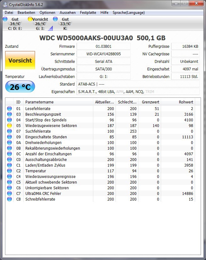Click the raw value 14886
This screenshot has height=260, width=206.
coord(187,193)
